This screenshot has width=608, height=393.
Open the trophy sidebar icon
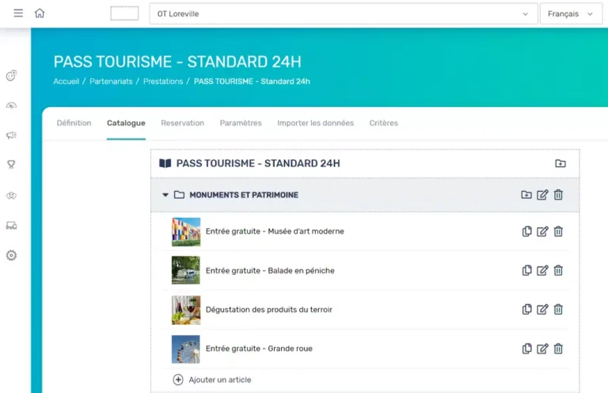coord(11,165)
